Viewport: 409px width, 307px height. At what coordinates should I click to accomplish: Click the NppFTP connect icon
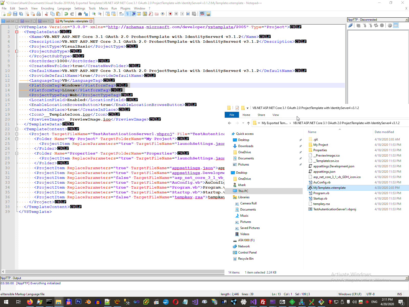tap(350, 25)
